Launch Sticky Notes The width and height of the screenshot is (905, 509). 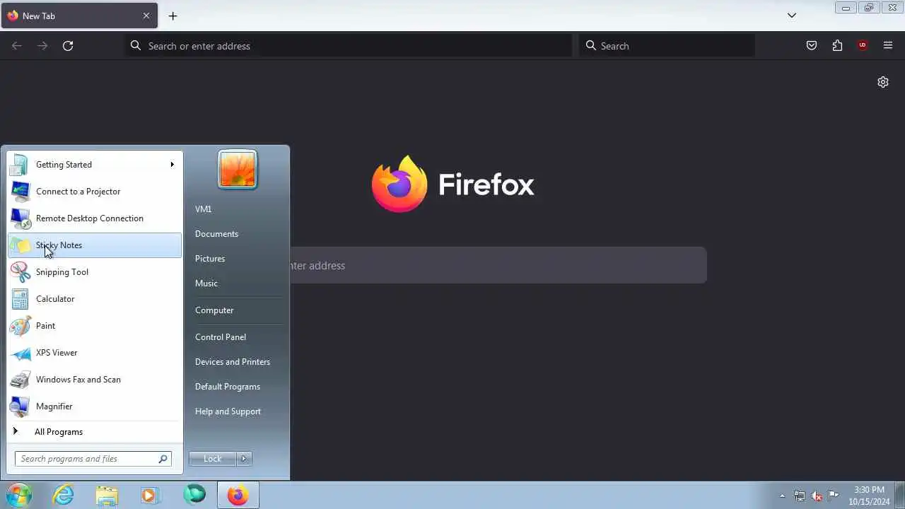click(95, 245)
